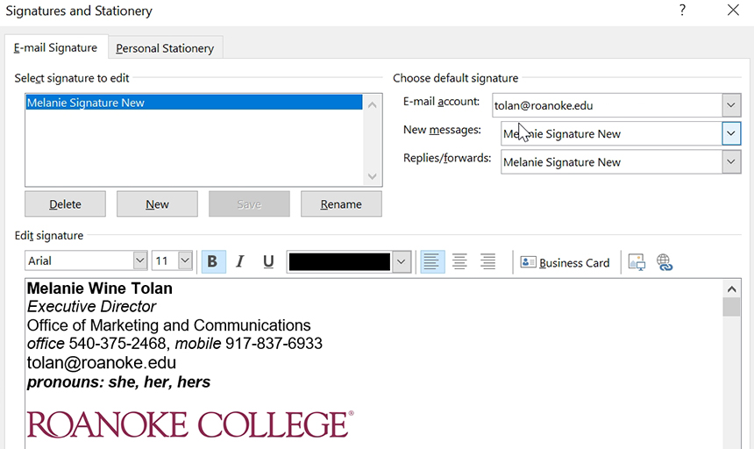Image resolution: width=754 pixels, height=449 pixels.
Task: Align signature text left
Action: (432, 261)
